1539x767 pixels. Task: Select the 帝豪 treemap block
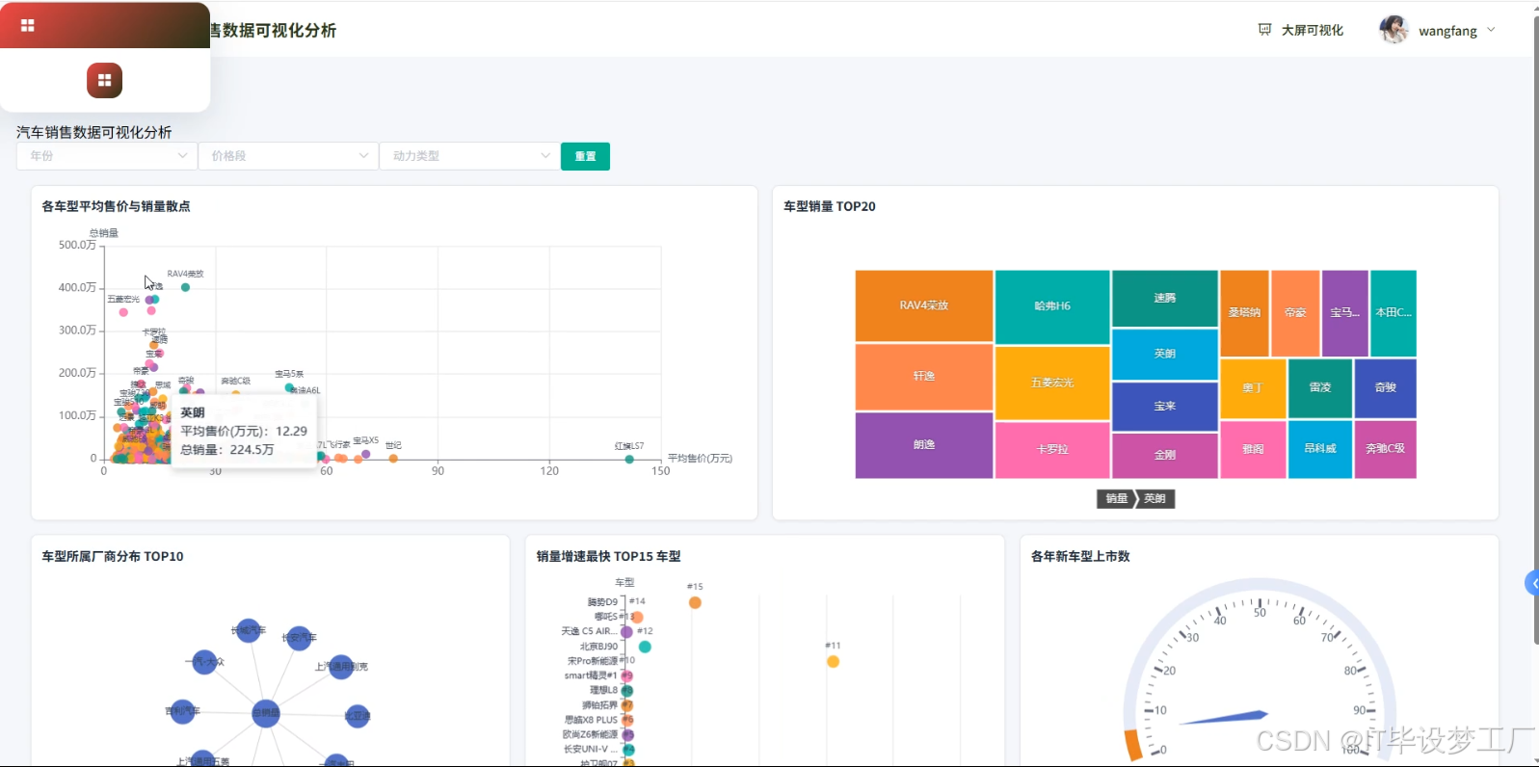[1295, 313]
